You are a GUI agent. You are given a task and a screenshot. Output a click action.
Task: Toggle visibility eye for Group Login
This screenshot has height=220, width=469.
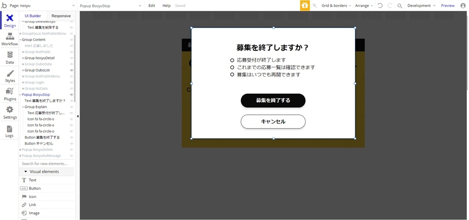point(72,82)
